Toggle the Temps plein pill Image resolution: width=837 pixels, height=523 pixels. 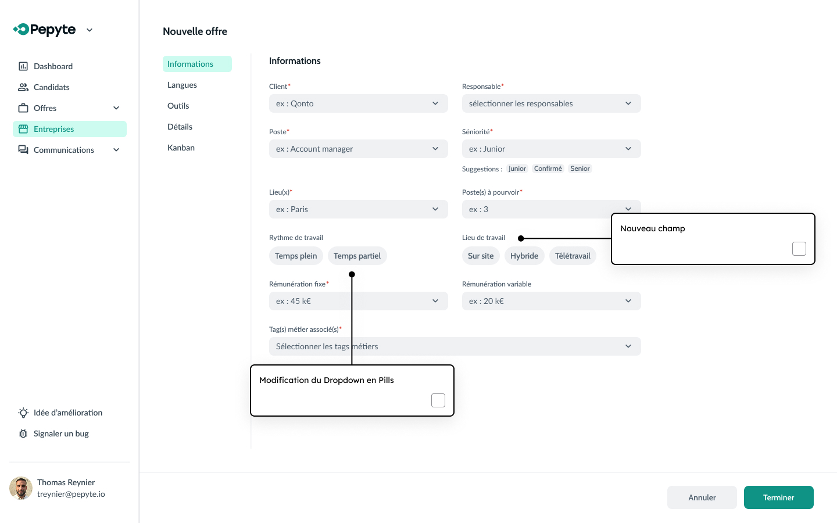(x=296, y=256)
